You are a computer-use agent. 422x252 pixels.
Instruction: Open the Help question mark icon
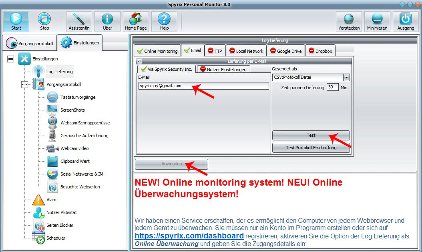coord(164,19)
